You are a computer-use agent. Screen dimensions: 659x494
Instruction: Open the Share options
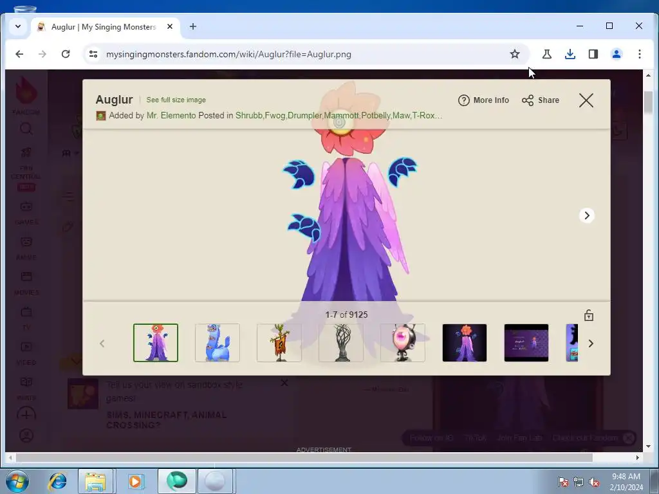(x=541, y=100)
